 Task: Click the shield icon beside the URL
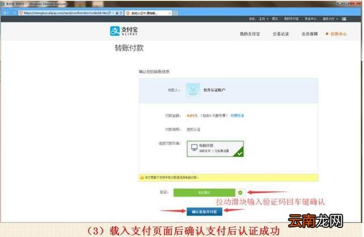click(21, 13)
